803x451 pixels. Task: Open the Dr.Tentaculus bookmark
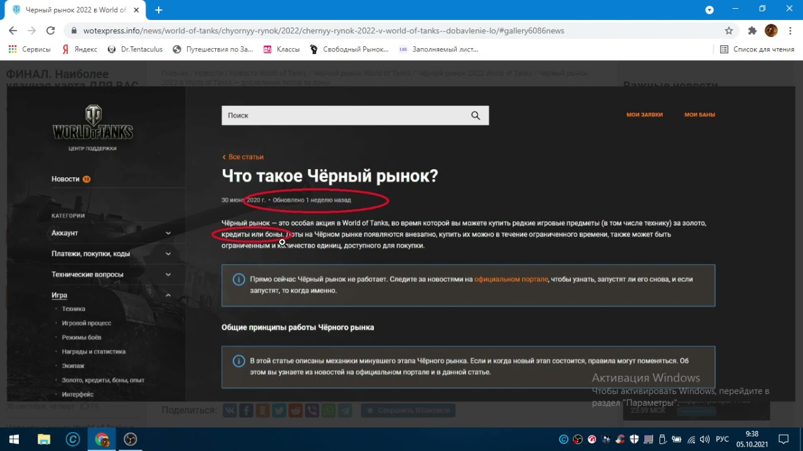[135, 49]
